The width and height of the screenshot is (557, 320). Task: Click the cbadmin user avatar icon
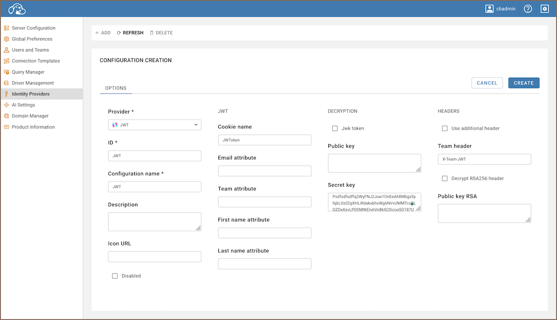point(489,9)
